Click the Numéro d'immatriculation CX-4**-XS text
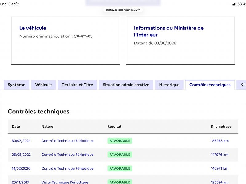 coord(56,36)
